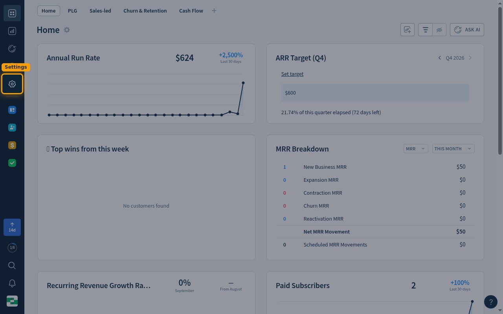Click the ASK AI button

coord(467,30)
